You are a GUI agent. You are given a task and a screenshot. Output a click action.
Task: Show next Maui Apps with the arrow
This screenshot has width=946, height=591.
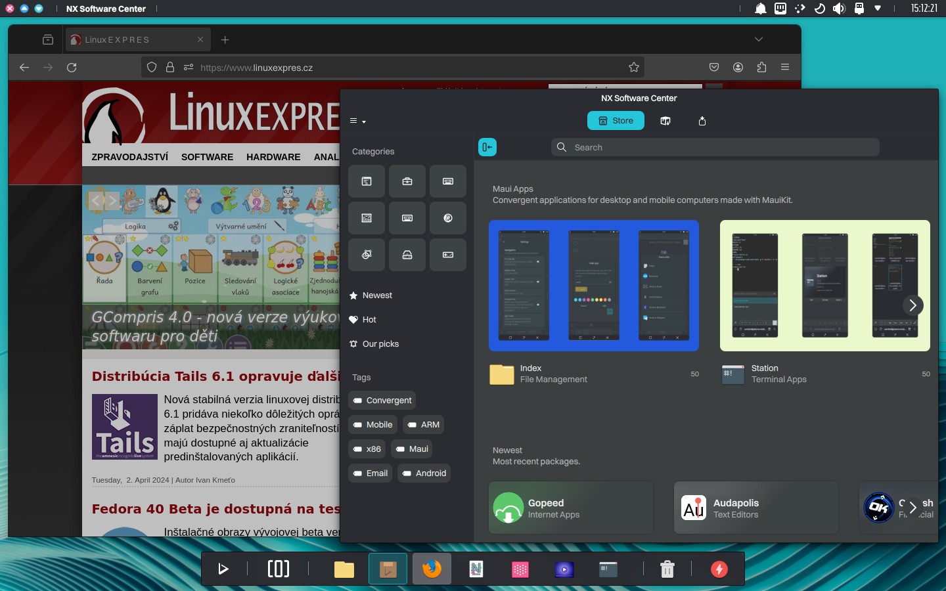(912, 305)
